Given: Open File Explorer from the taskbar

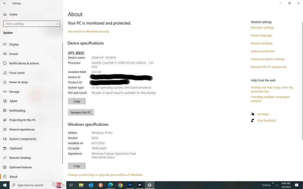Looking at the screenshot, I should (81, 185).
